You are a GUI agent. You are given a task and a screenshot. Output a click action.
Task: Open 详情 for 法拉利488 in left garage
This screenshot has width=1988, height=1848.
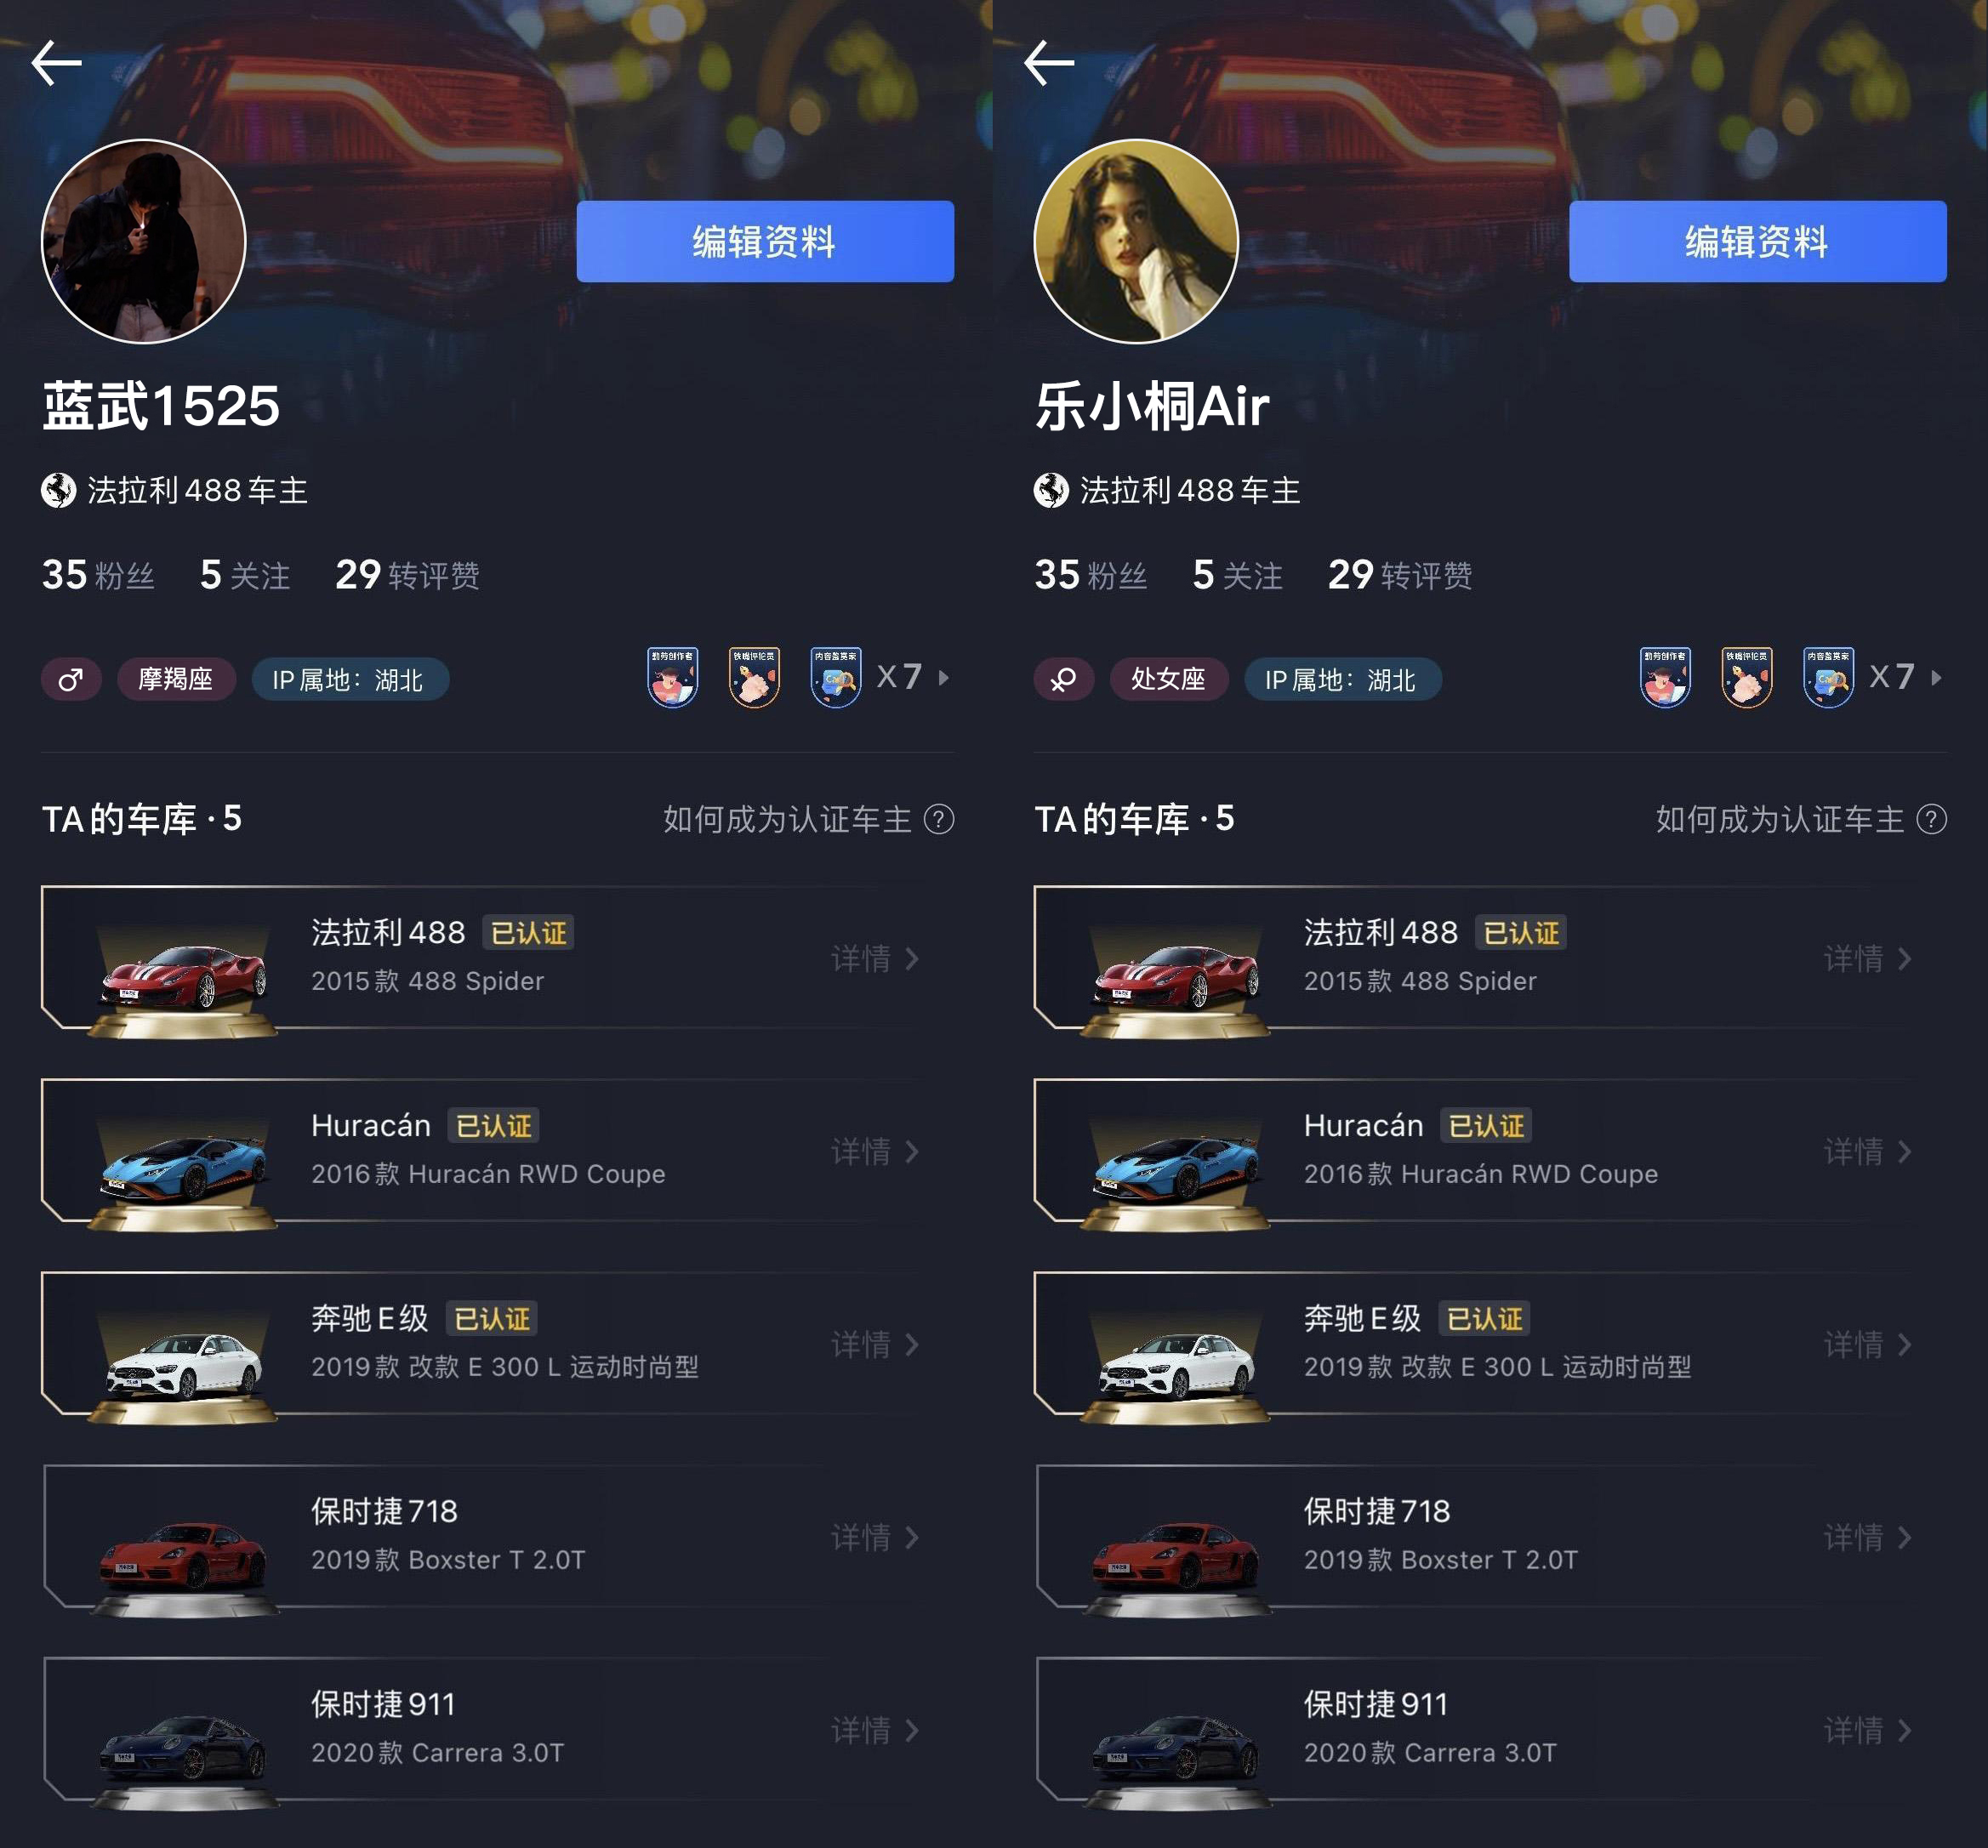875,959
